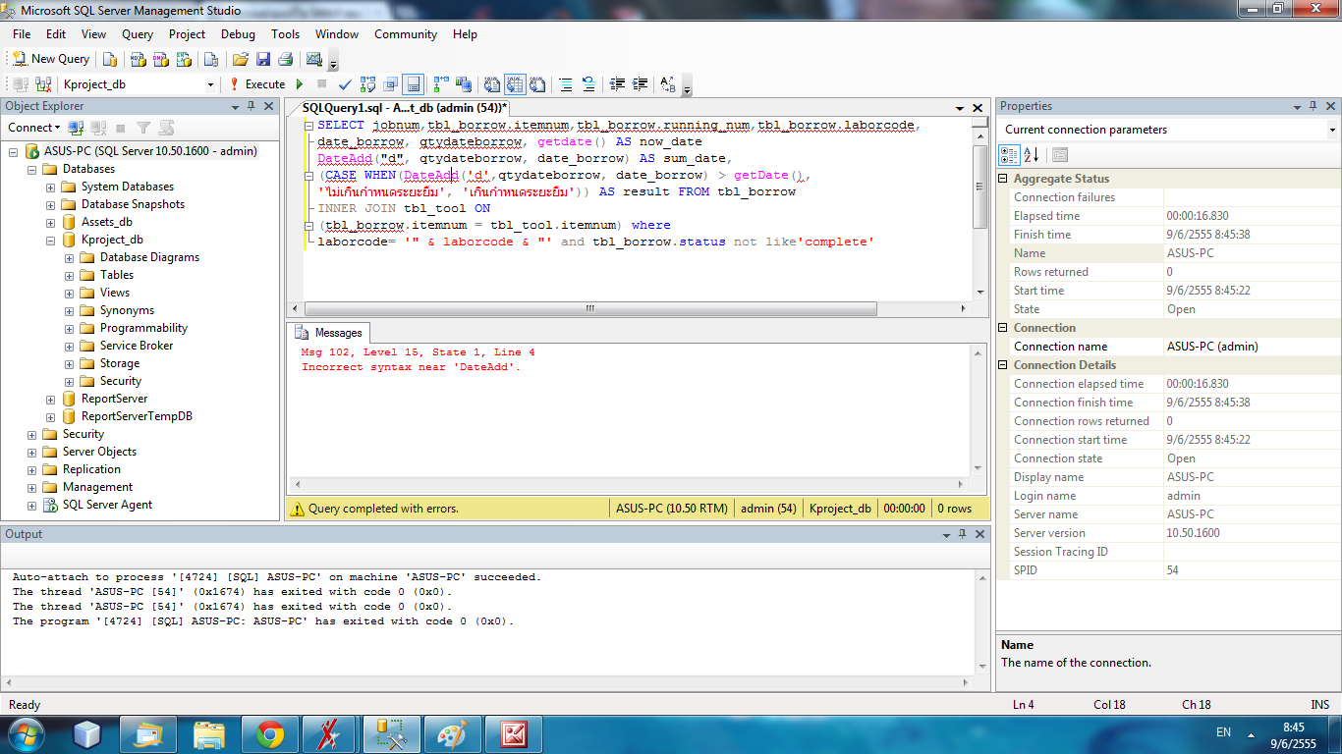1342x754 pixels.
Task: Expand the Tables folder
Action: (69, 275)
